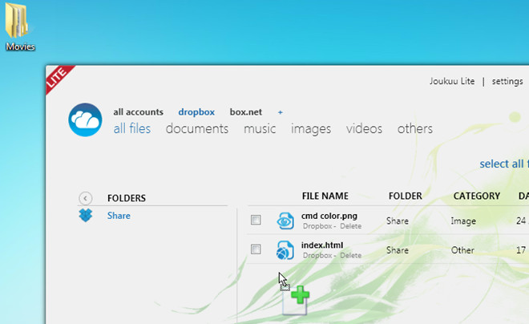This screenshot has height=324, width=529.
Task: Click the image file icon for cmd color.png
Action: (285, 221)
